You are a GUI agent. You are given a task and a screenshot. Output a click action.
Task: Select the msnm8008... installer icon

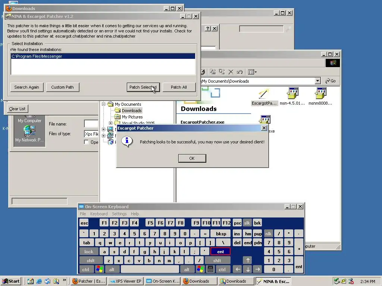[320, 97]
